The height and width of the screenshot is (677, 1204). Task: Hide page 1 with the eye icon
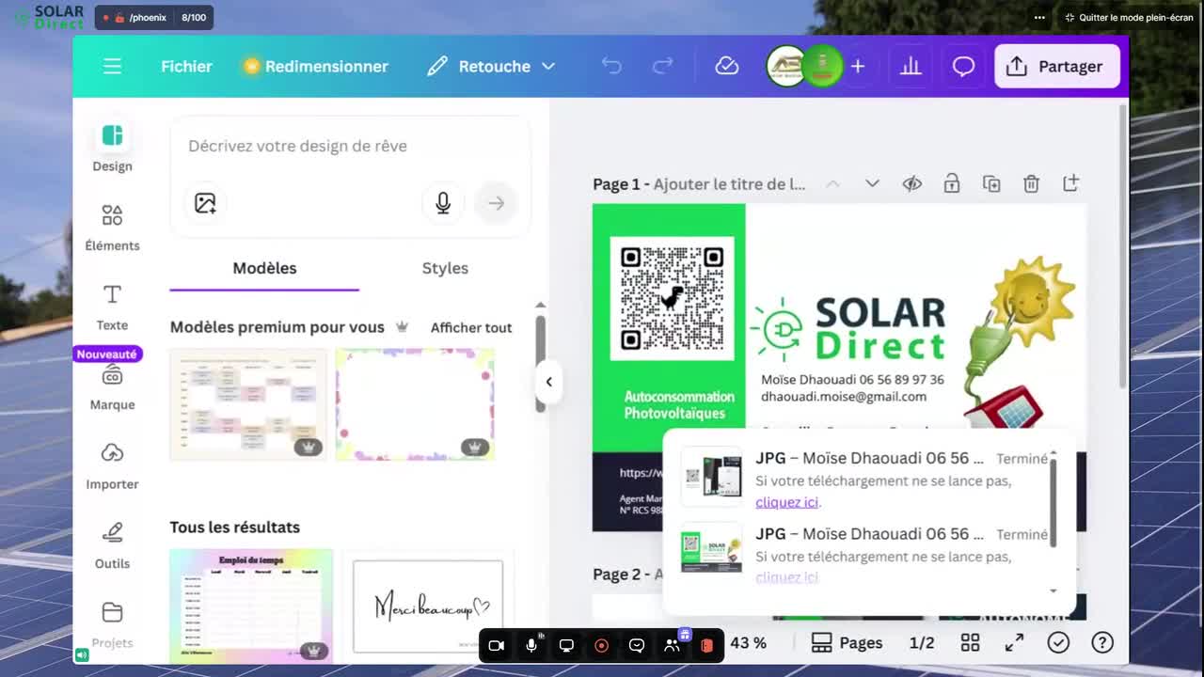point(911,183)
